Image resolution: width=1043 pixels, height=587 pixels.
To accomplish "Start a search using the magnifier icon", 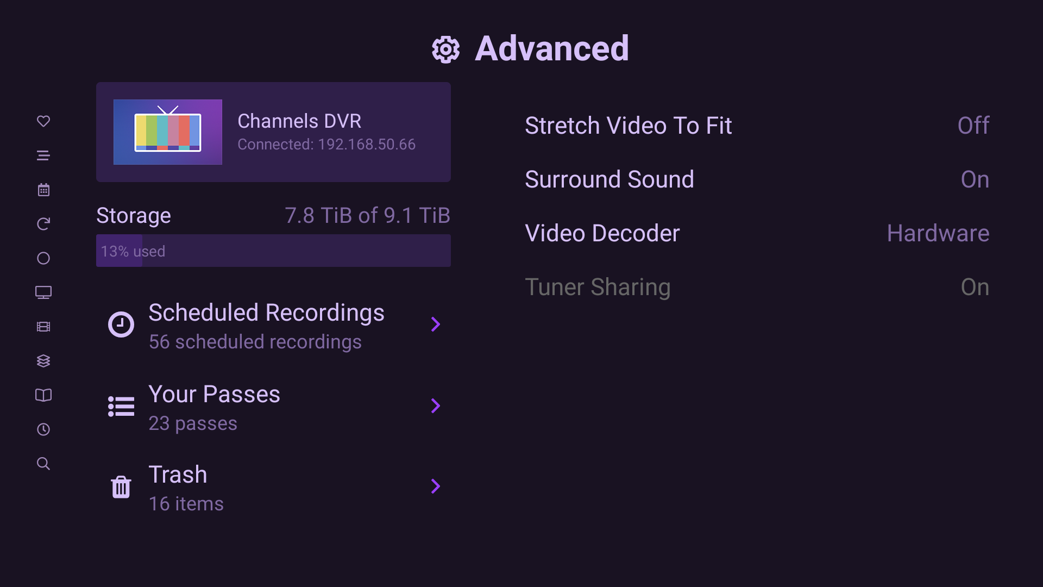I will click(43, 464).
